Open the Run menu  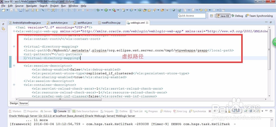pos(63,6)
